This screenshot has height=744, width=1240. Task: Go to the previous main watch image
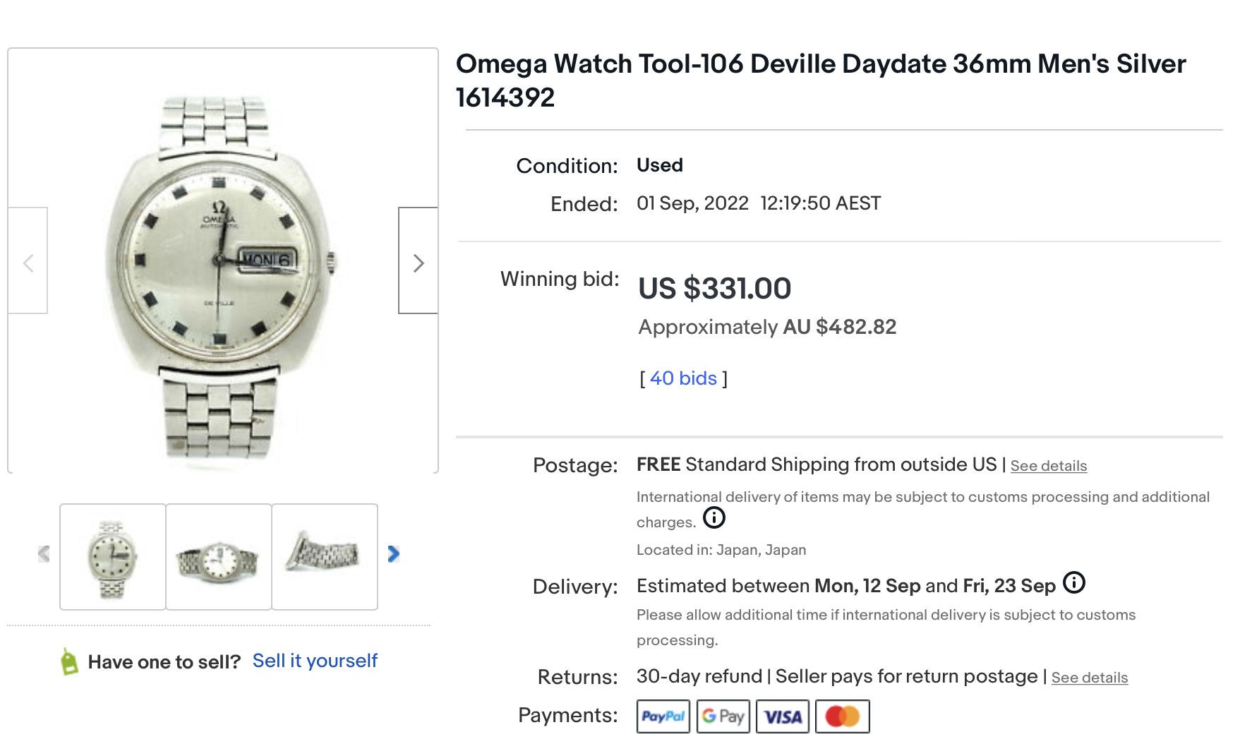pyautogui.click(x=28, y=261)
